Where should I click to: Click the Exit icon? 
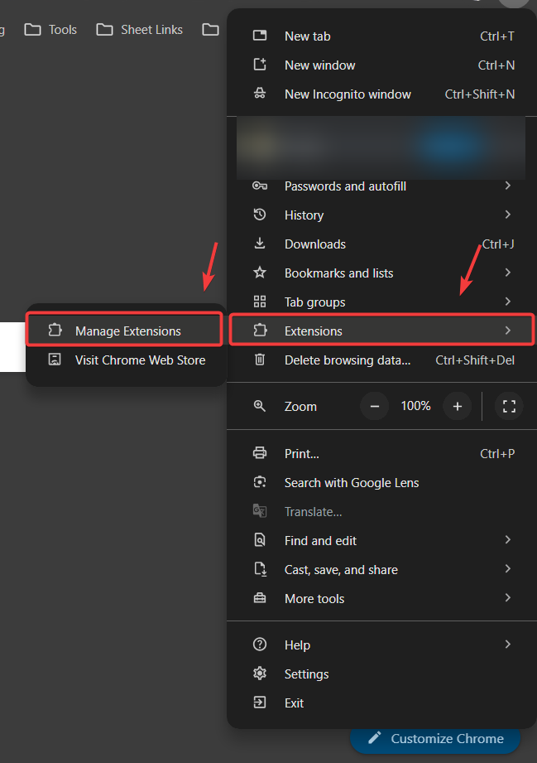[x=260, y=703]
